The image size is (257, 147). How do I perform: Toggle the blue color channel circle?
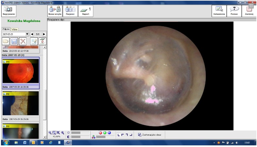point(109,133)
